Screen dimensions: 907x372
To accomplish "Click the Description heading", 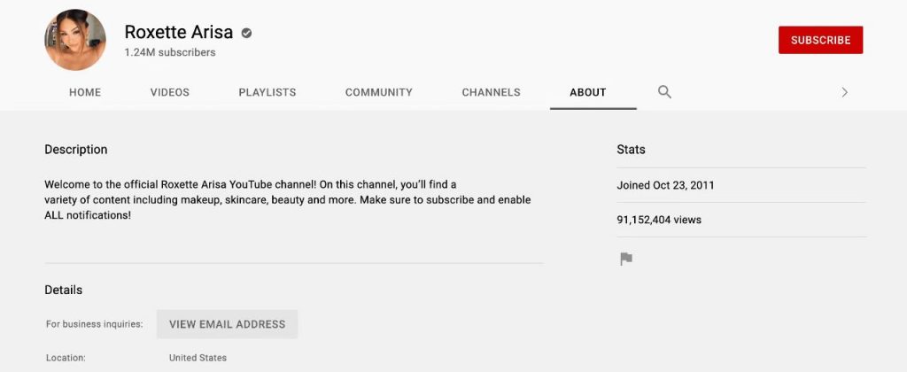I will [76, 150].
